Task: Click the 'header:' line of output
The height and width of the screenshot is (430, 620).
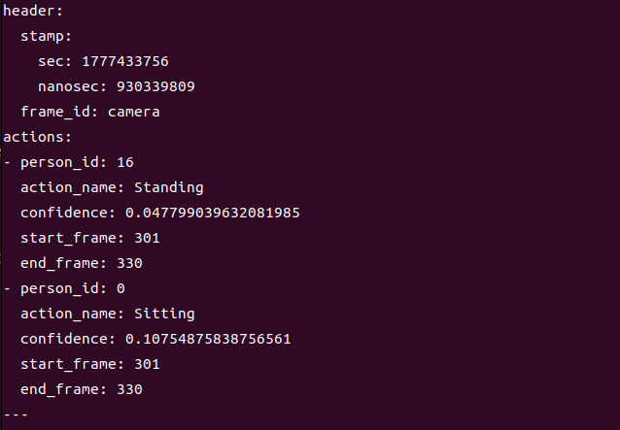Action: point(33,11)
